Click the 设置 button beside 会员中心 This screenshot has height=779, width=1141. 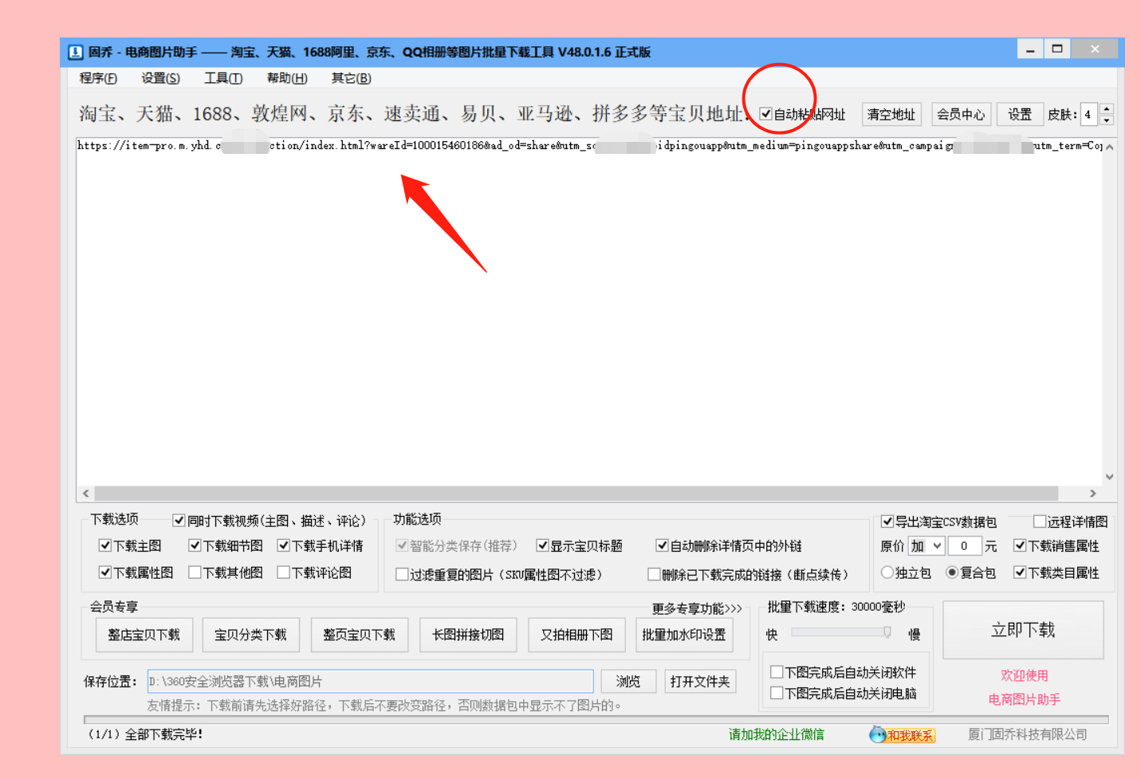tap(1020, 114)
